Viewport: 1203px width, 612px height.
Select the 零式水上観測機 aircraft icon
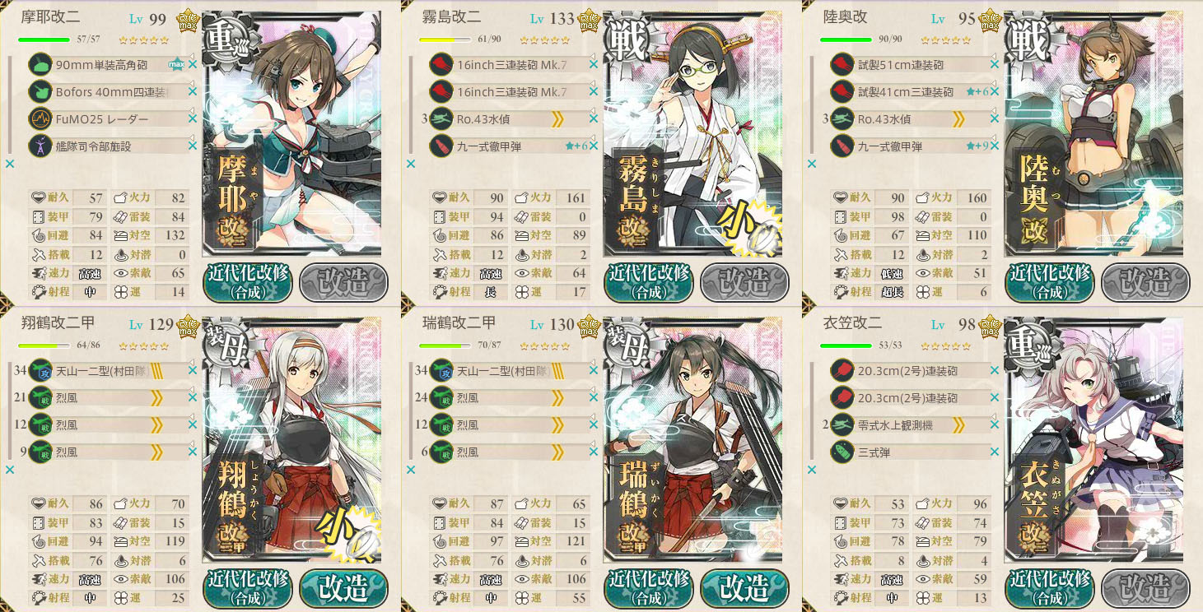pos(842,424)
